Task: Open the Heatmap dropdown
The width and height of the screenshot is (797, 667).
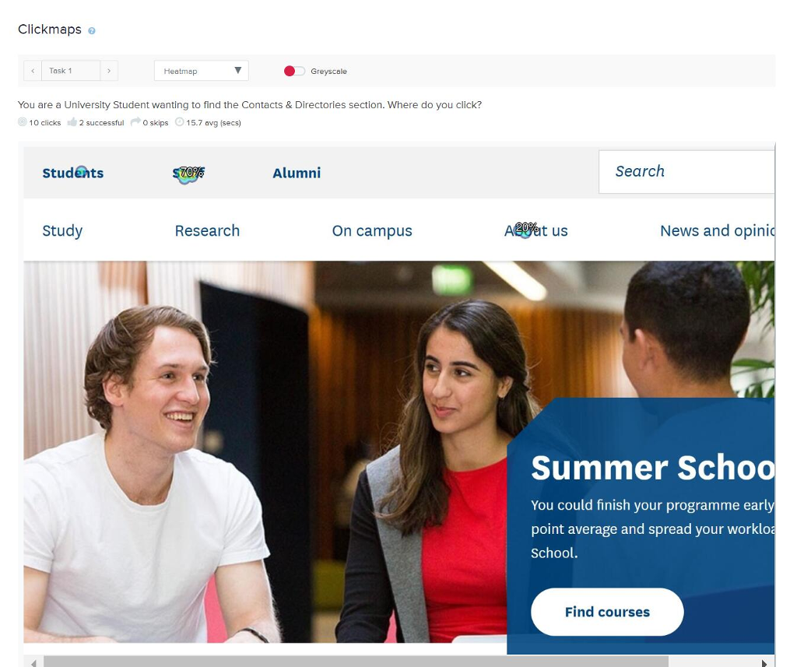Action: coord(202,71)
